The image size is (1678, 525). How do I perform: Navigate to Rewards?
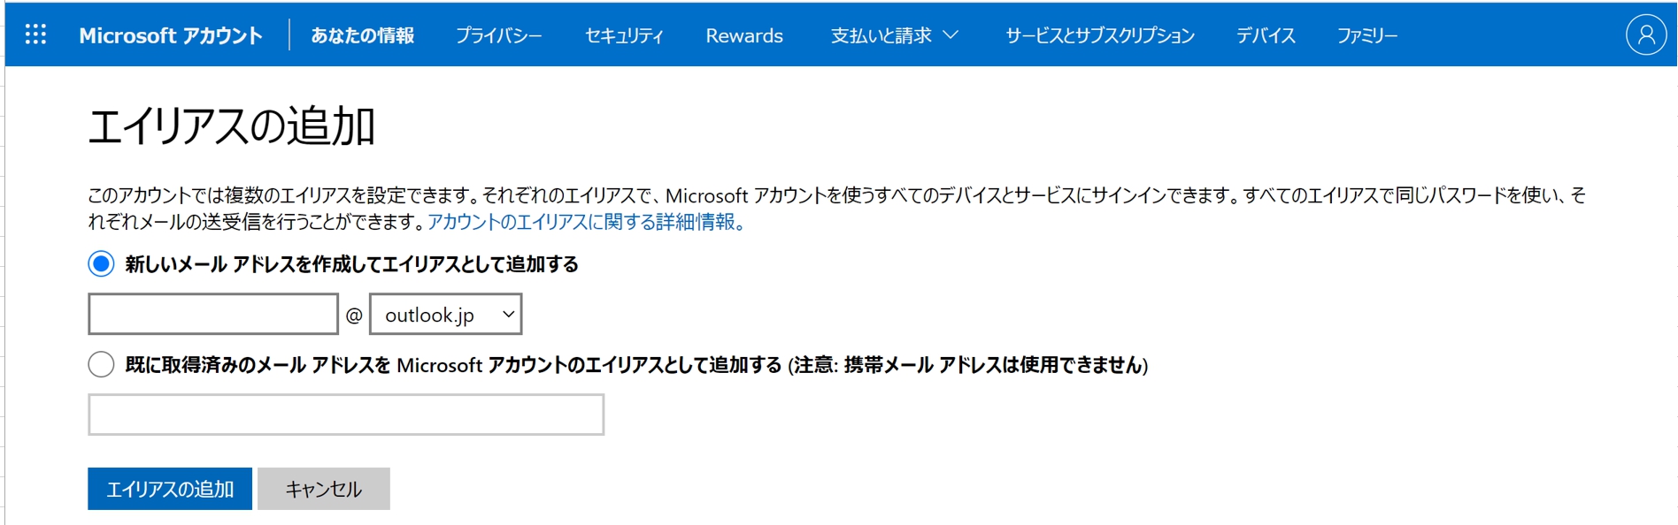743,35
